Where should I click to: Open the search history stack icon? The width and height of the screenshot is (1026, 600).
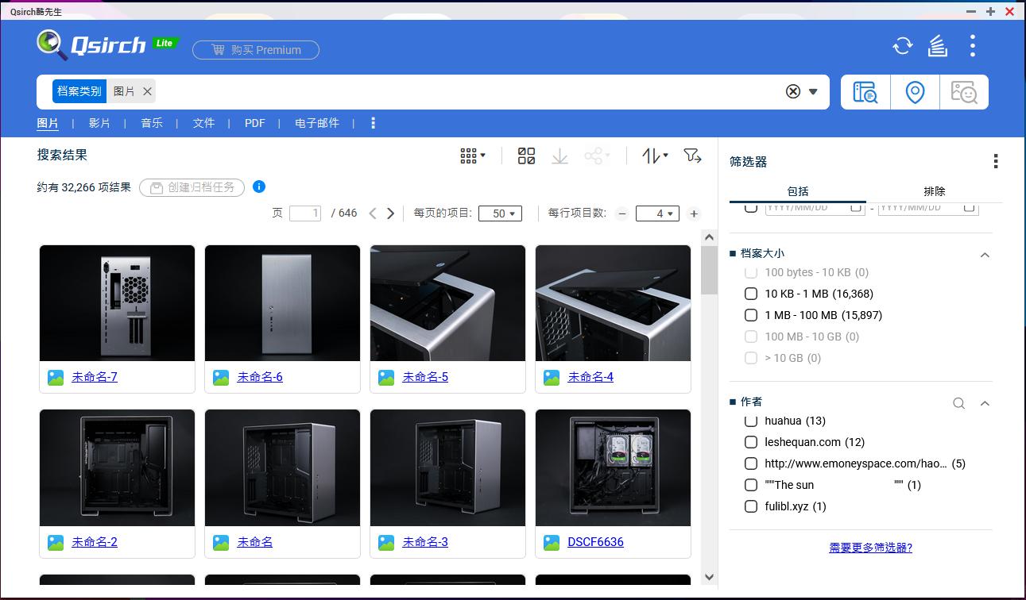click(937, 45)
